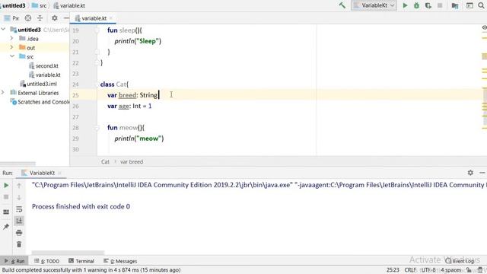This screenshot has height=274, width=487.
Task: Open Search Everywhere magnifier icon
Action: [481, 5]
